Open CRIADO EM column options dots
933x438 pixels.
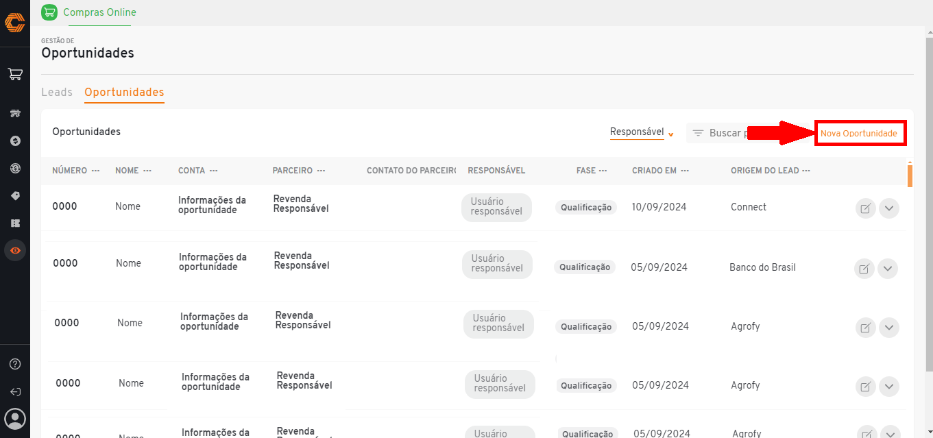(x=684, y=171)
